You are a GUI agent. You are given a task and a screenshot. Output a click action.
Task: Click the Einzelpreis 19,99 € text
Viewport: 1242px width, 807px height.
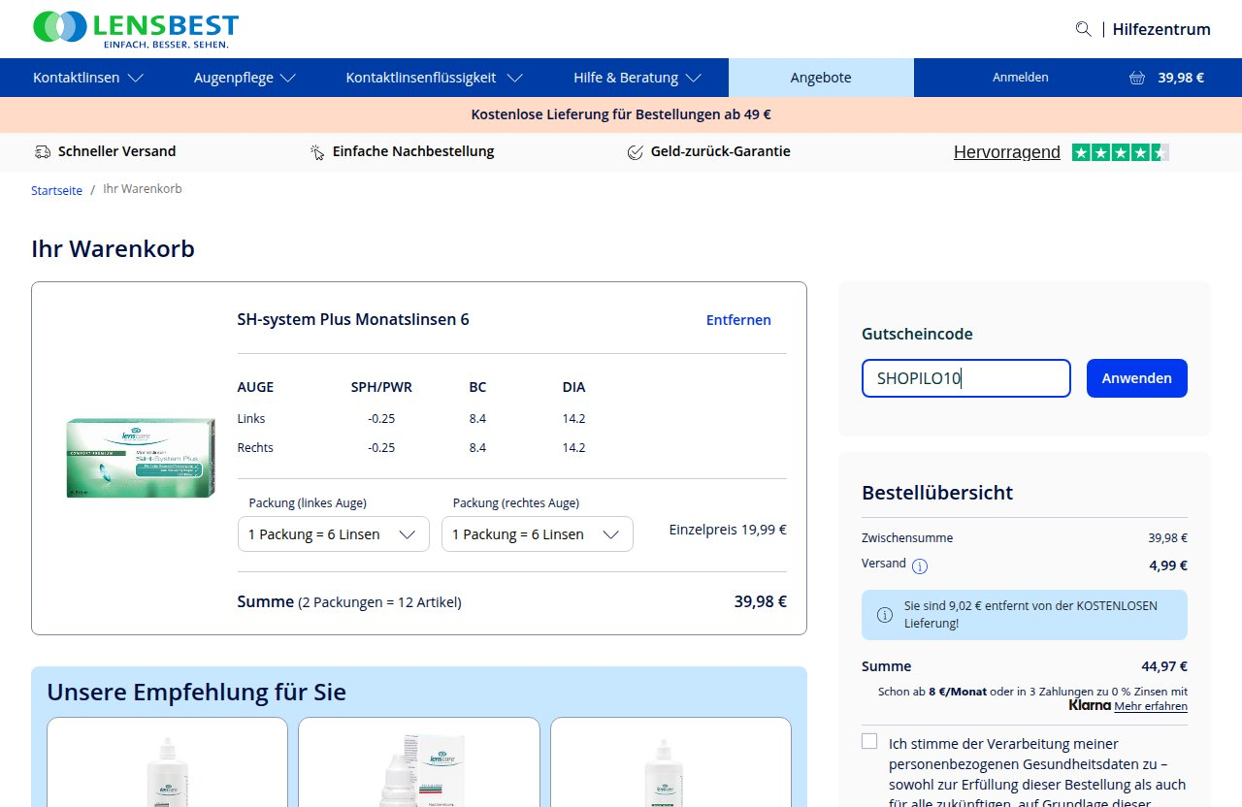pos(728,530)
